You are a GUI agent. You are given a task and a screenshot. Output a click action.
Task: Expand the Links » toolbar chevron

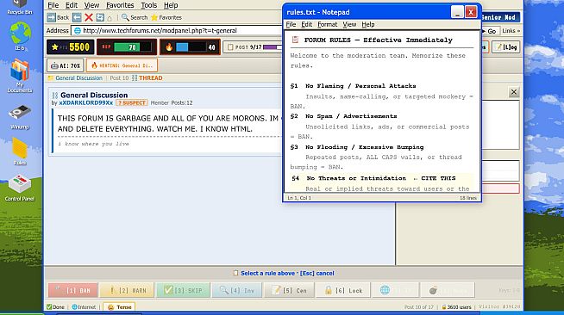[x=511, y=31]
